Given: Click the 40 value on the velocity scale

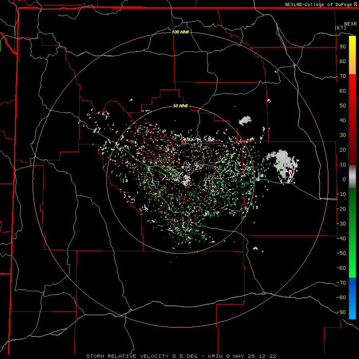Looking at the screenshot, I should click(x=343, y=120).
